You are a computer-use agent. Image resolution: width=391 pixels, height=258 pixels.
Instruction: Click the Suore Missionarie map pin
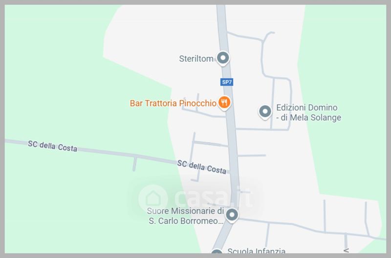click(232, 215)
